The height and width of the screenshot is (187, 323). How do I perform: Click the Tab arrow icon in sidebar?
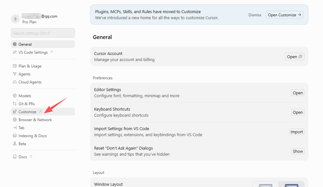pos(15,128)
